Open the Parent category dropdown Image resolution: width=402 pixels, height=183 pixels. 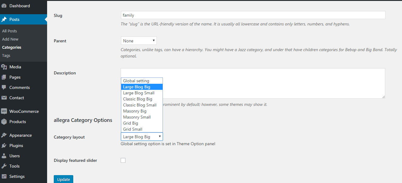(139, 41)
